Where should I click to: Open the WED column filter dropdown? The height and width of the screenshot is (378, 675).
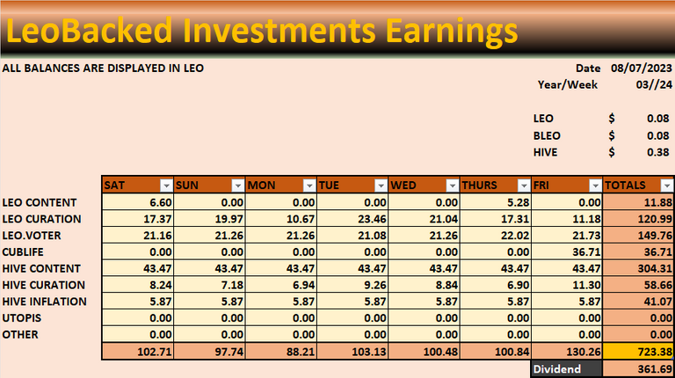[x=452, y=185]
